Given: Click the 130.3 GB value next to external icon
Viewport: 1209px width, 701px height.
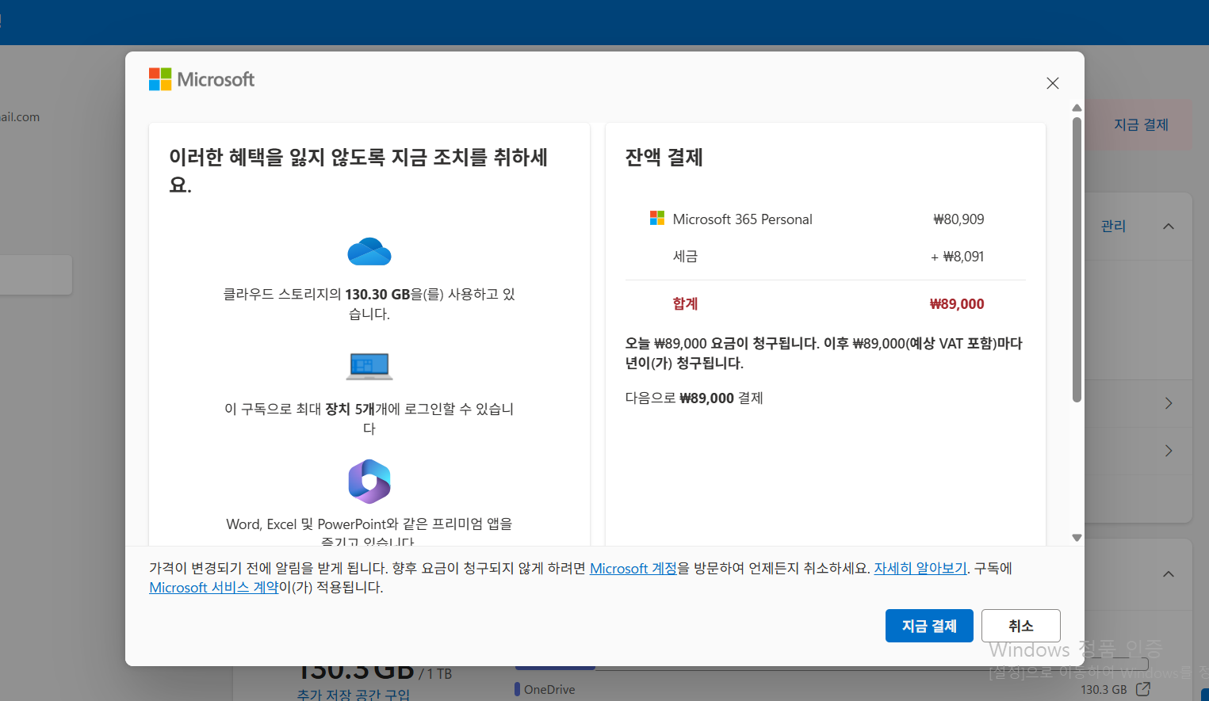Looking at the screenshot, I should point(1104,689).
